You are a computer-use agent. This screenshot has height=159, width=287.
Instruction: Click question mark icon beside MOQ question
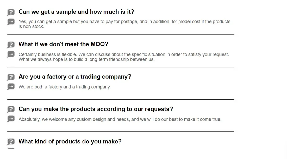11,45
